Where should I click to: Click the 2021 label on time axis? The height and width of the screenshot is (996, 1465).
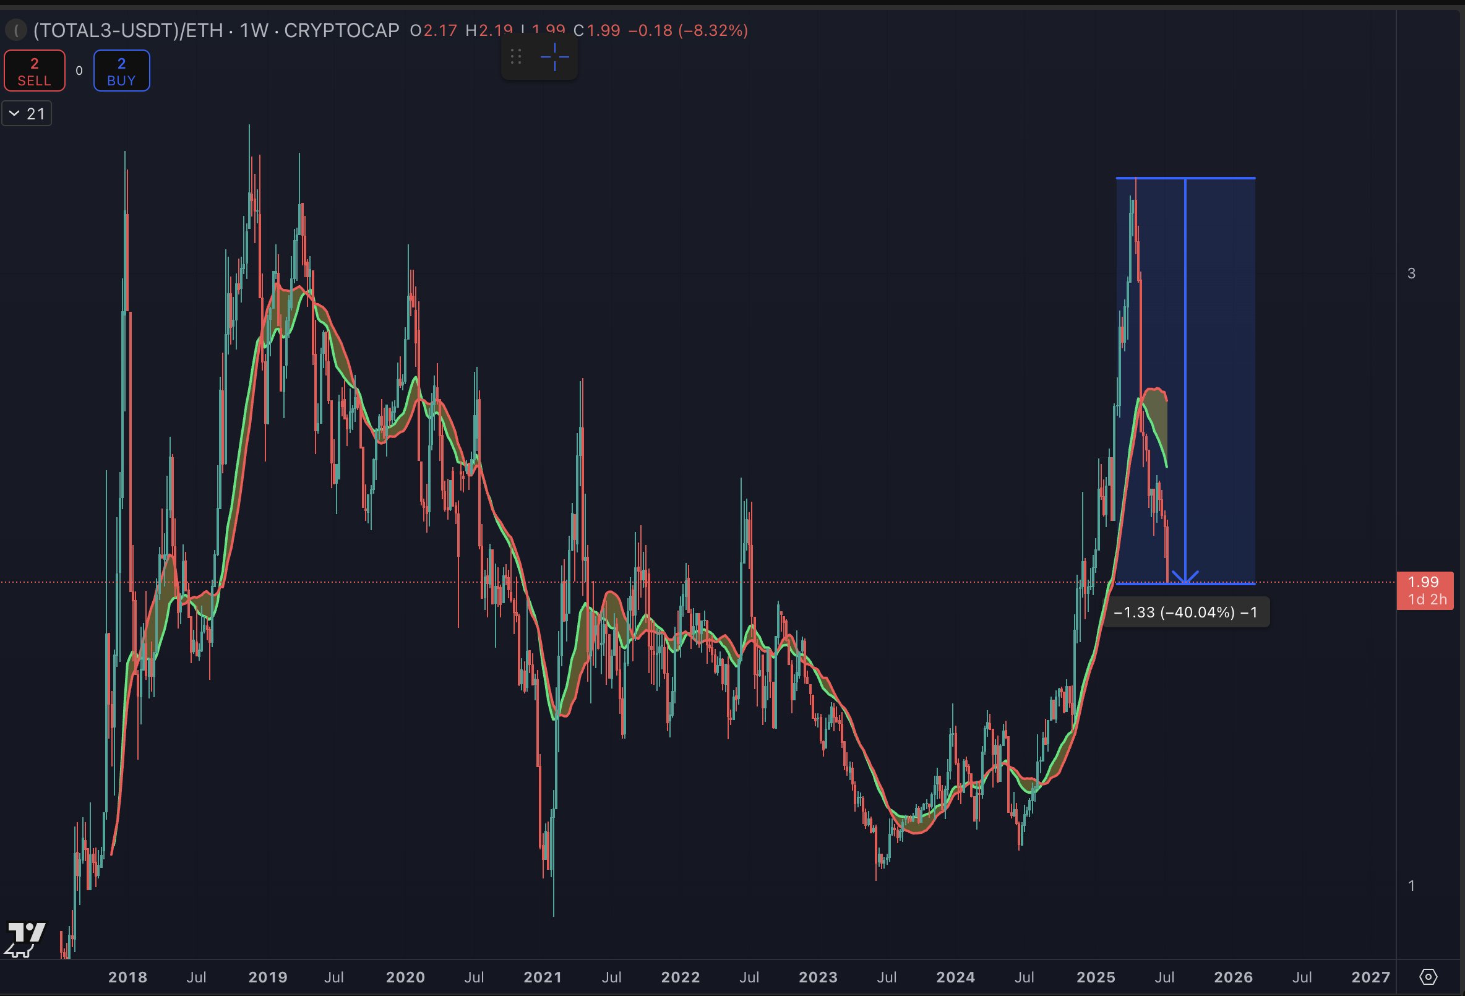pos(543,977)
